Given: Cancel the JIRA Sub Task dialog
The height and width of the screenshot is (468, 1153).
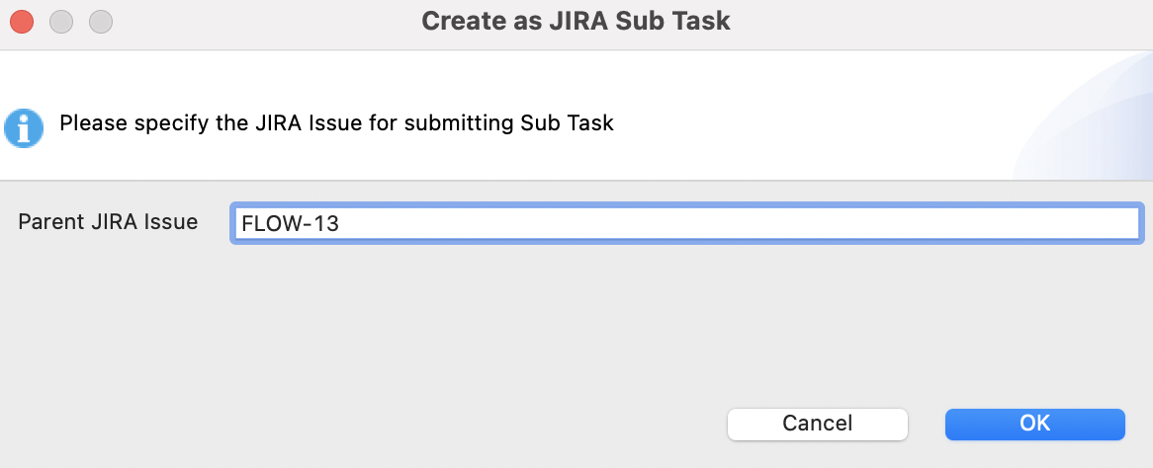Looking at the screenshot, I should 817,424.
